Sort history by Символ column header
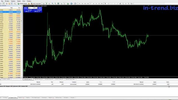The image size is (178, 100). click(74, 82)
